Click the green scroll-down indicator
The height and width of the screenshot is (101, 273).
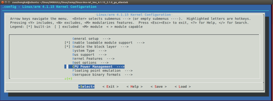tap(69, 79)
